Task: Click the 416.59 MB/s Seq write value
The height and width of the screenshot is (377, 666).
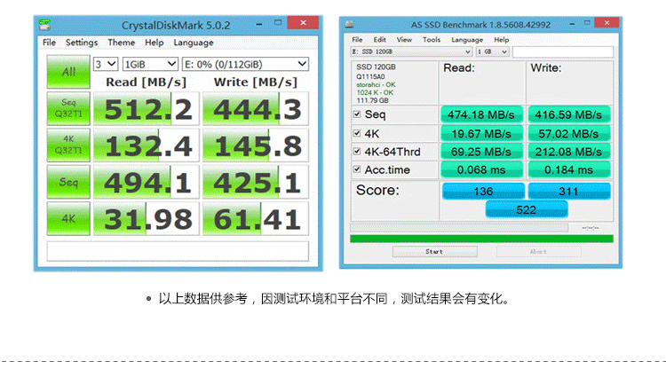Action: pyautogui.click(x=568, y=115)
